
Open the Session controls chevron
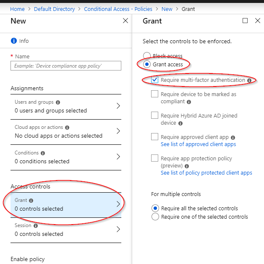(118, 229)
